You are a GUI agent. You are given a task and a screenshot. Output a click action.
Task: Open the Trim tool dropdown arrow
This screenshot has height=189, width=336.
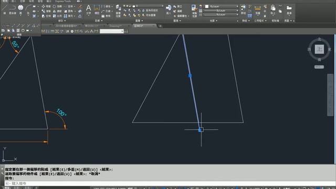coord(75,6)
